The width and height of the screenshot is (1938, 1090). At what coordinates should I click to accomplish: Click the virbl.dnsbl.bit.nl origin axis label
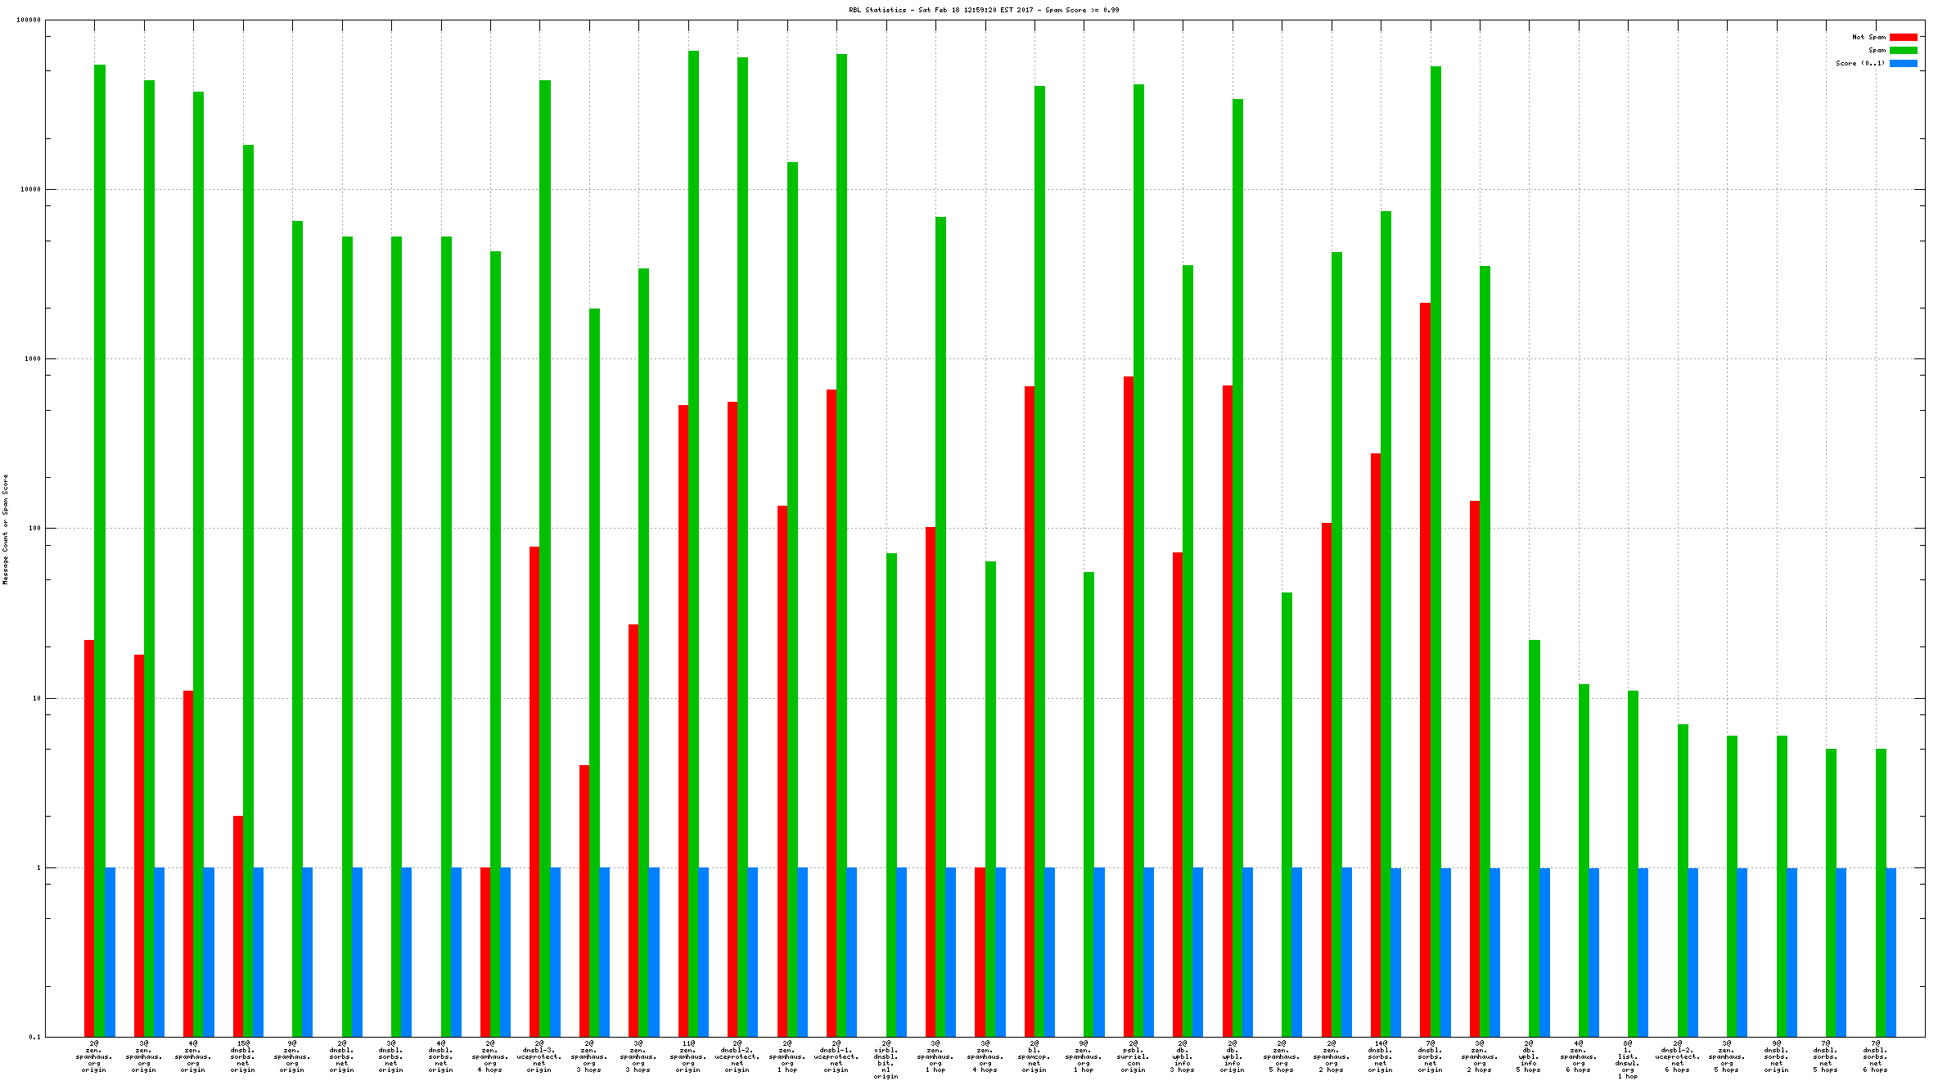[x=886, y=1060]
